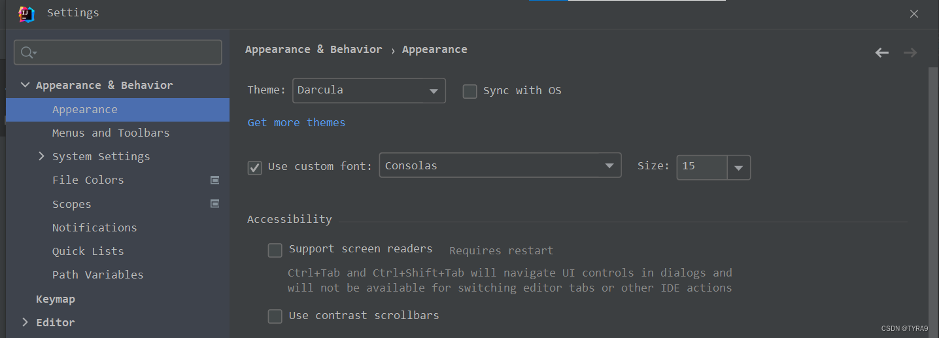
Task: Open the Get more themes link
Action: (296, 123)
